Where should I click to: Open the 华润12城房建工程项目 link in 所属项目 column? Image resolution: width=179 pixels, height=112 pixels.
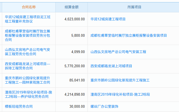(x=108, y=19)
